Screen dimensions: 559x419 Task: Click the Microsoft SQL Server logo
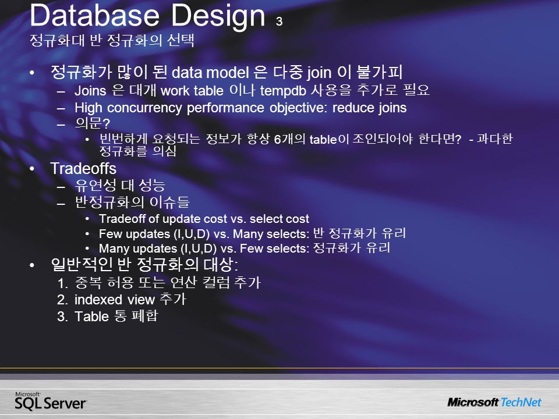pos(50,401)
